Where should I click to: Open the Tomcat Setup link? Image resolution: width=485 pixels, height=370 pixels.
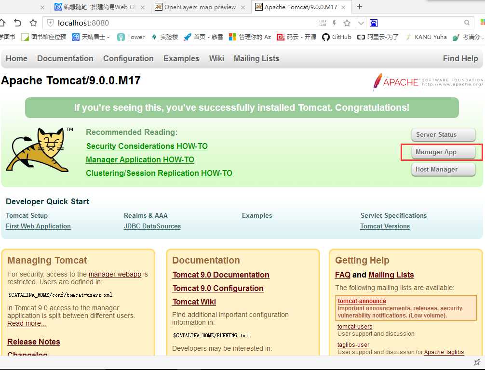pyautogui.click(x=27, y=215)
